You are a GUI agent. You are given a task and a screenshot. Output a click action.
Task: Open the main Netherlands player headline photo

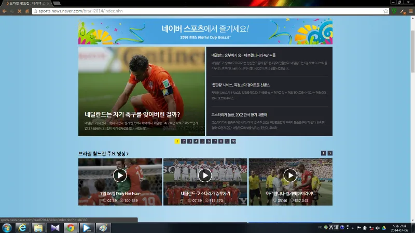[142, 92]
